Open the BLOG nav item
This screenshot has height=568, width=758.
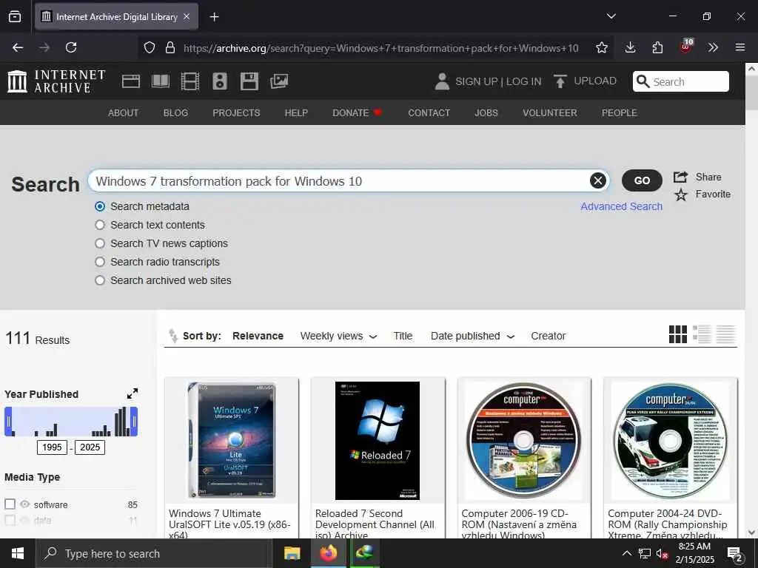(x=175, y=112)
